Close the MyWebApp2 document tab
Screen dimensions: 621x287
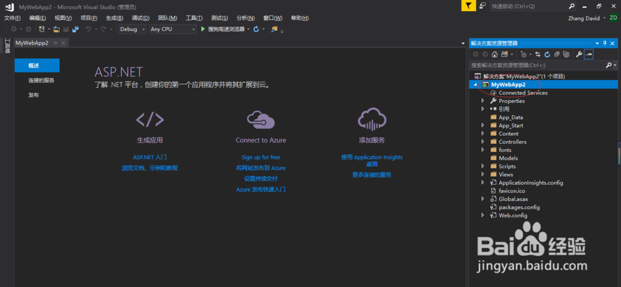[63, 43]
